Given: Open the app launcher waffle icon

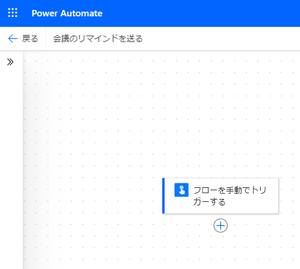Looking at the screenshot, I should (13, 13).
